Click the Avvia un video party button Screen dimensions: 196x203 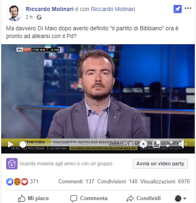[160, 164]
